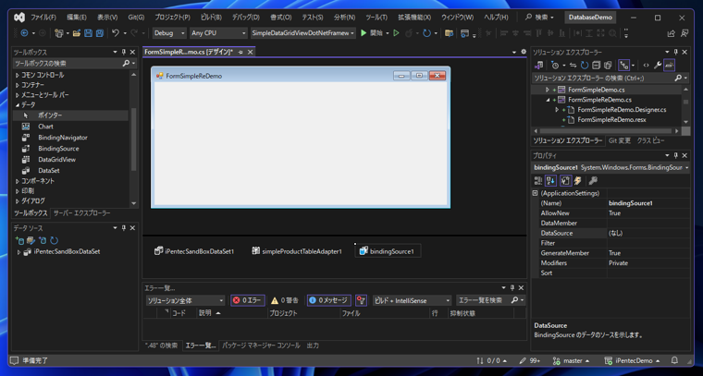Image resolution: width=703 pixels, height=376 pixels.
Task: Toggle the 0 警告 warnings filter
Action: coord(285,300)
